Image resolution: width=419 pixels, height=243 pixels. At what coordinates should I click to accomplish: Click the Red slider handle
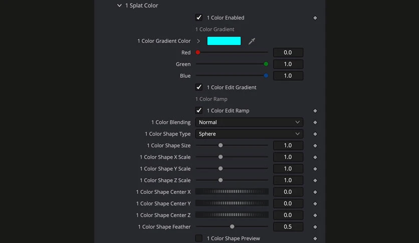pos(198,52)
